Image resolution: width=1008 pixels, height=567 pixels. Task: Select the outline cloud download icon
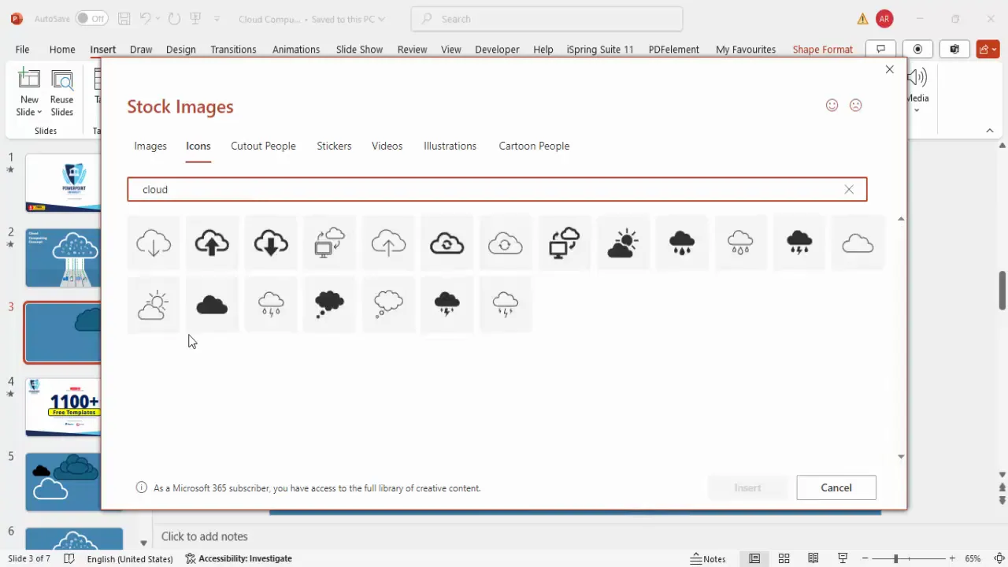tap(154, 243)
